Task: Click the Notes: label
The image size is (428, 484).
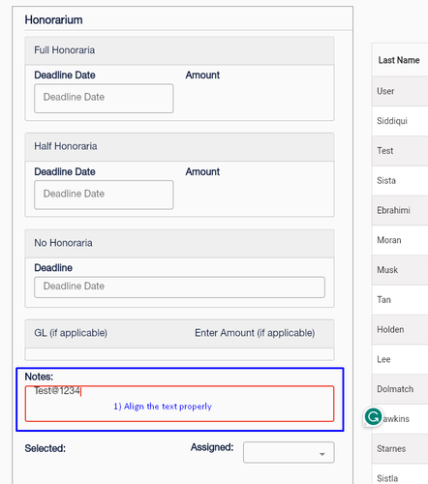Action: [x=39, y=377]
